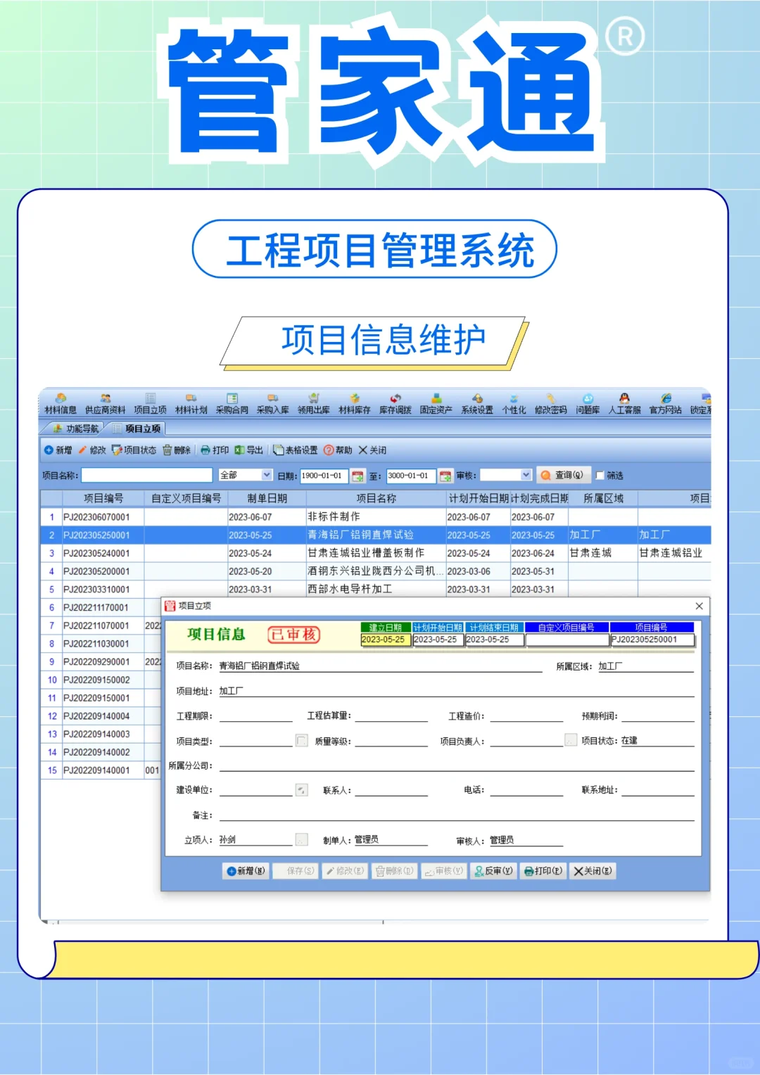This screenshot has width=760, height=1075.
Task: Open 采购入库 purchase receiving
Action: 272,404
